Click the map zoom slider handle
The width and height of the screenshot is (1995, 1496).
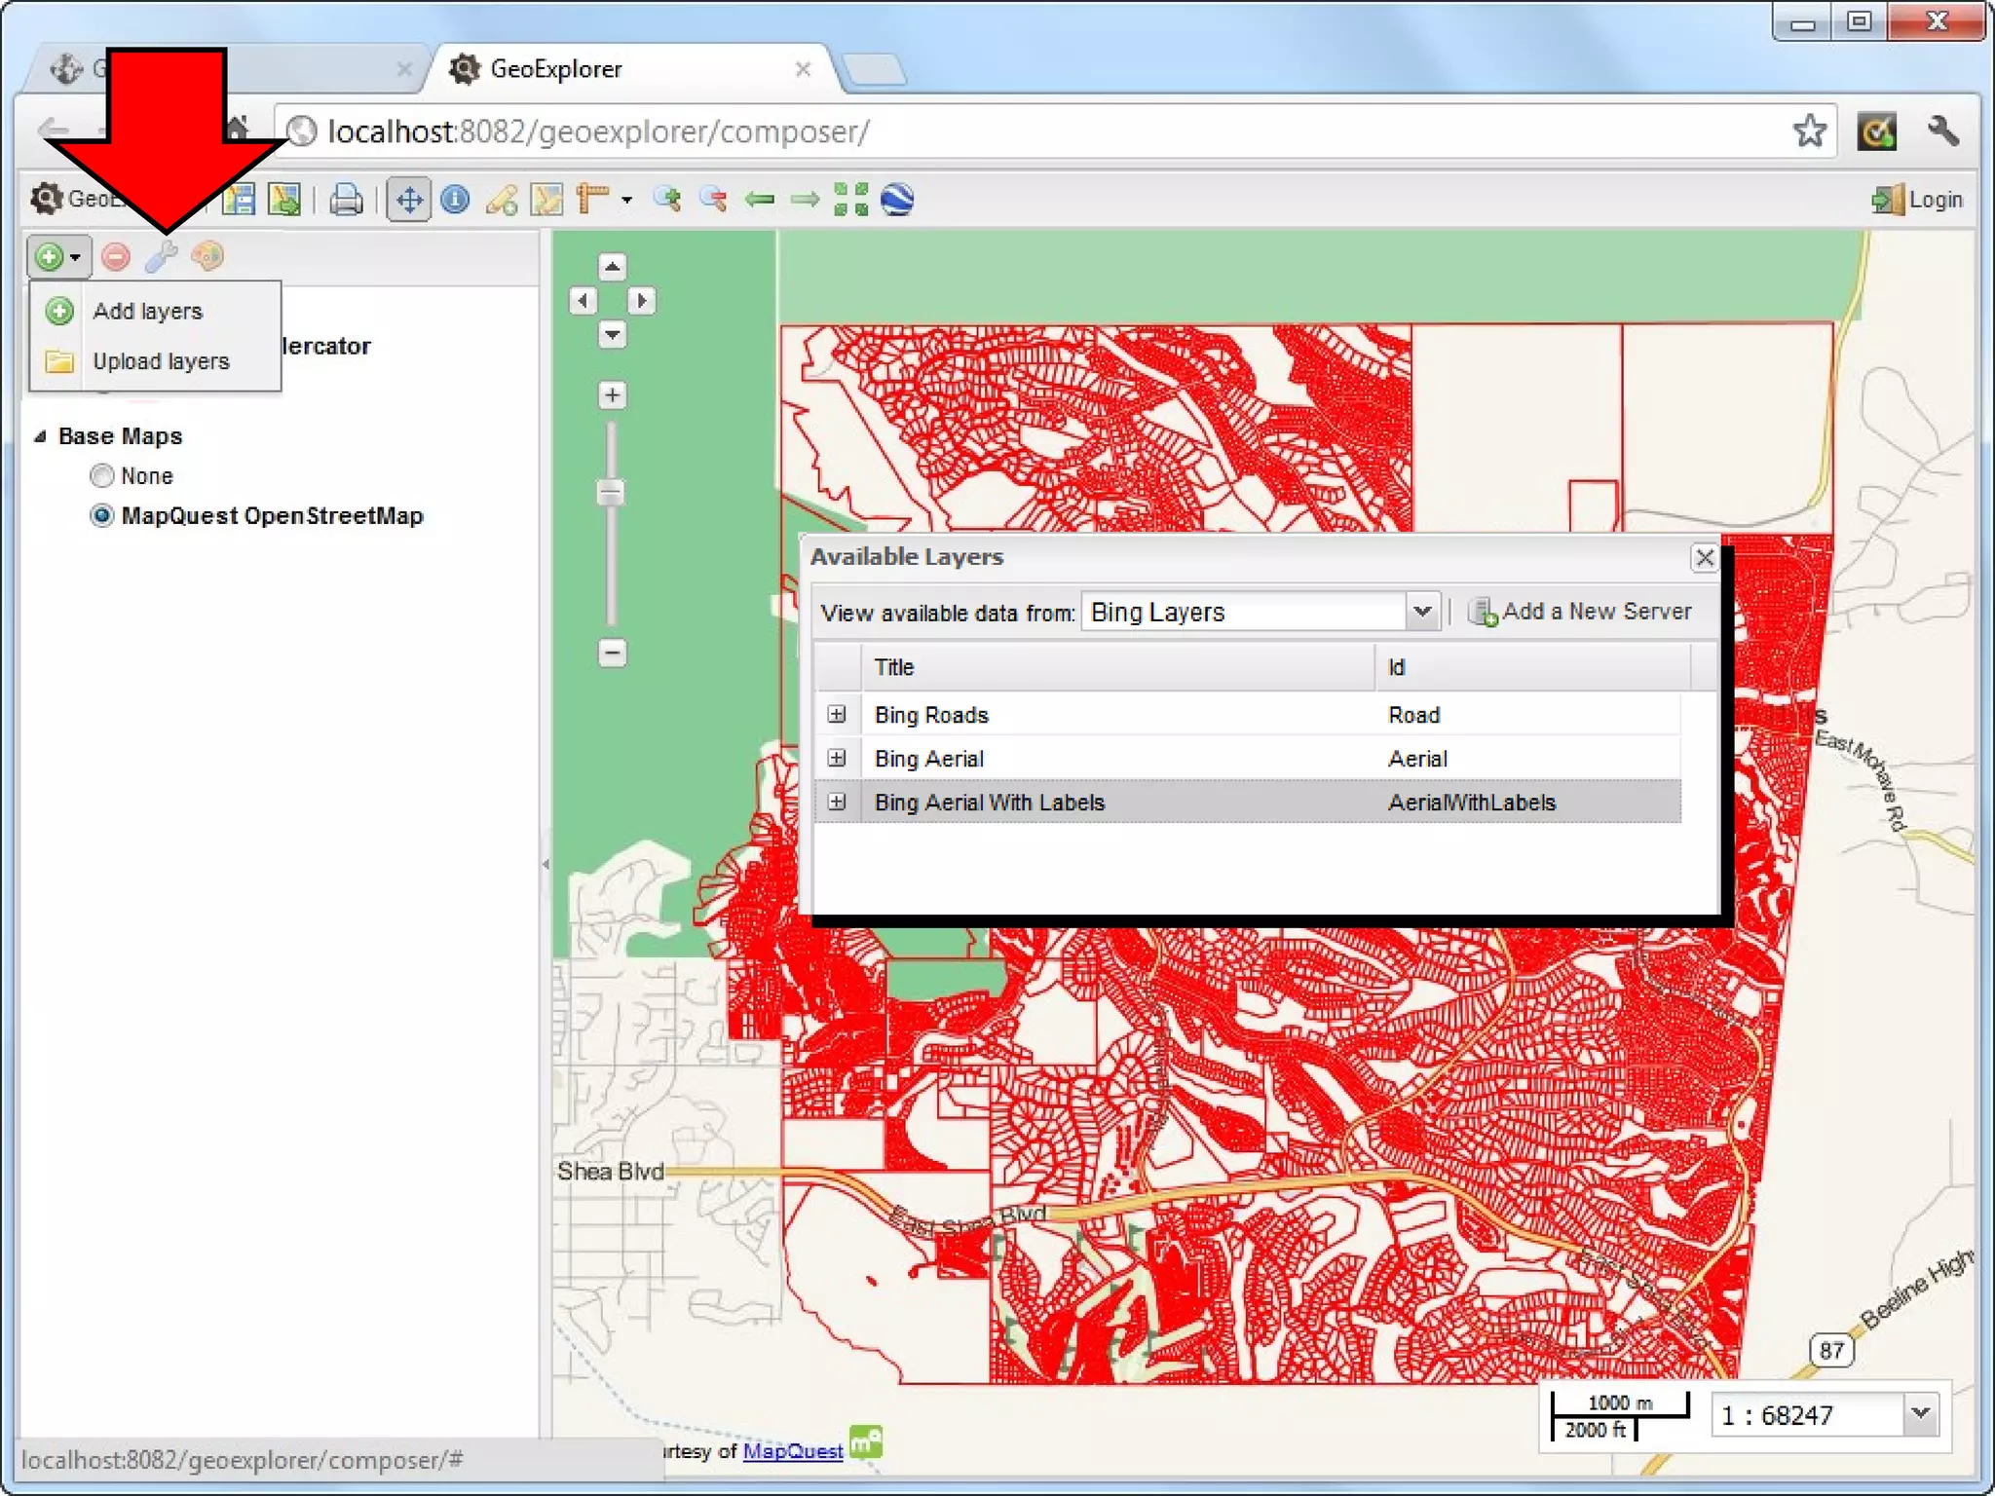click(611, 493)
